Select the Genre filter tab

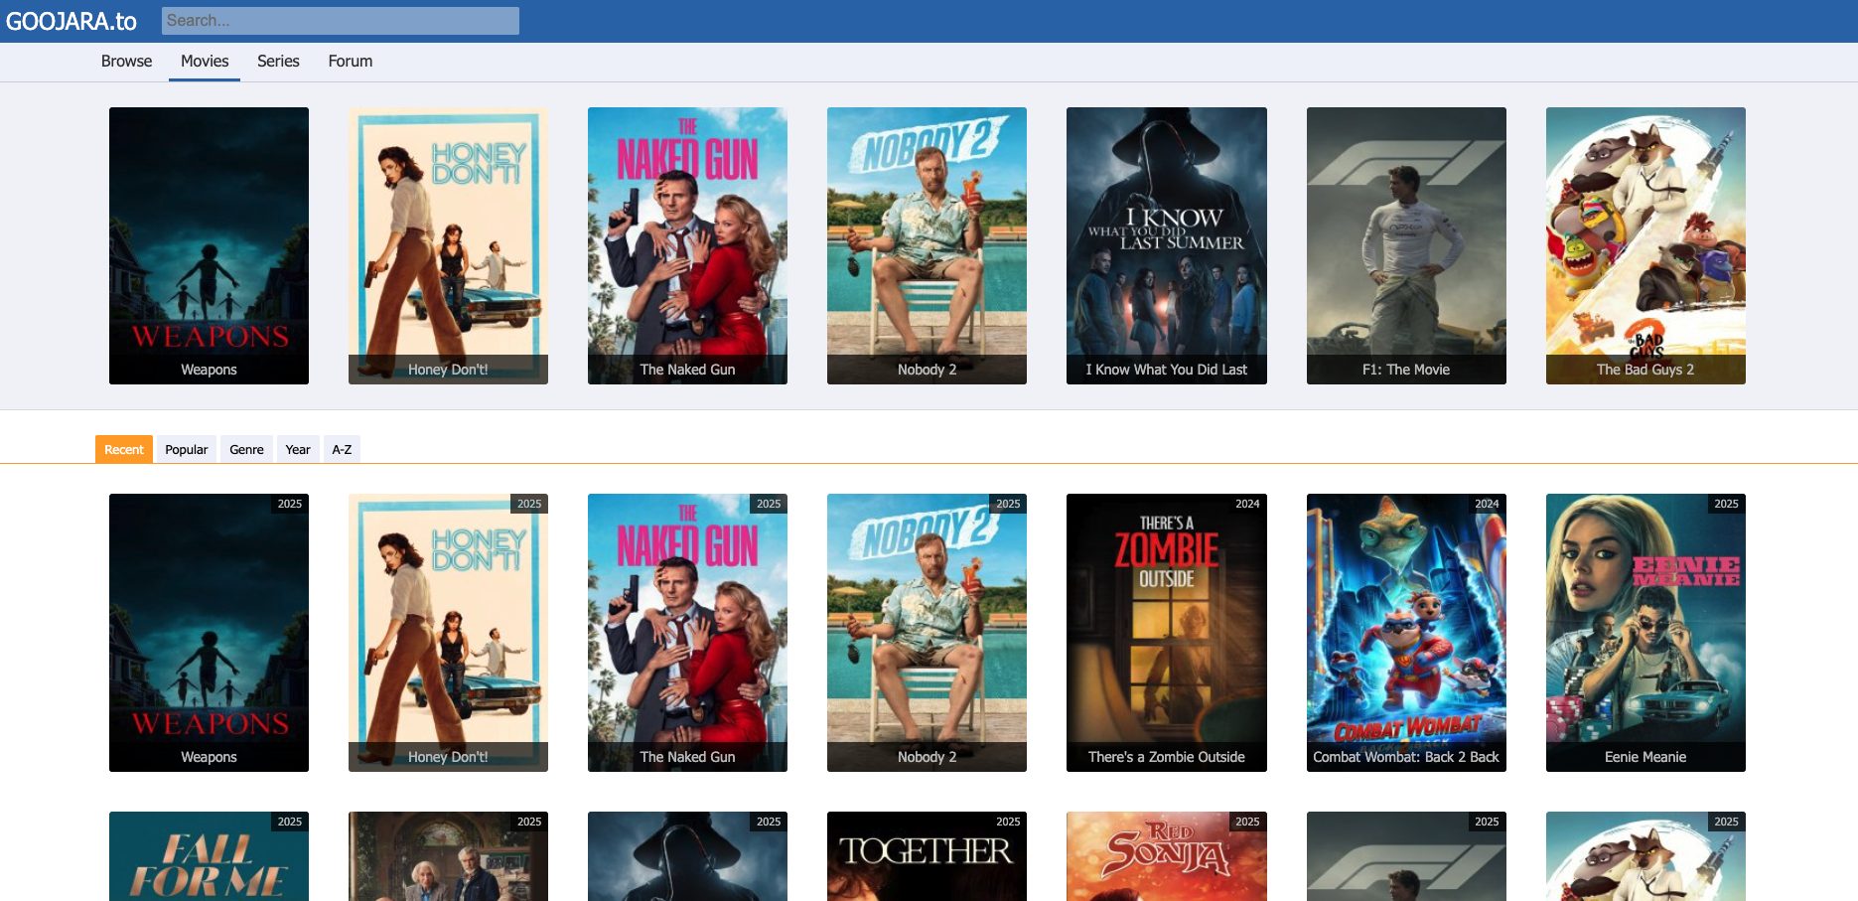246,449
